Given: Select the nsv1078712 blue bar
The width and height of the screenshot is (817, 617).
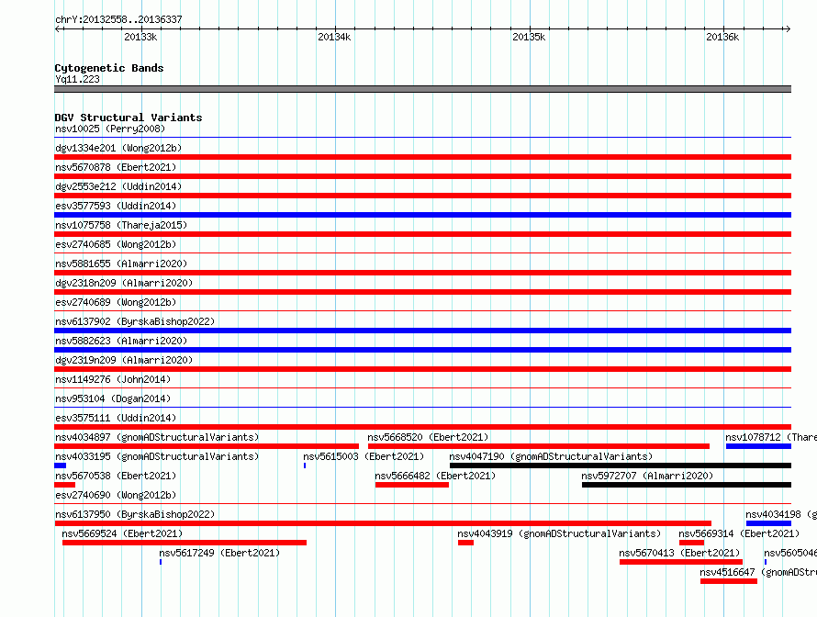Looking at the screenshot, I should click(758, 446).
